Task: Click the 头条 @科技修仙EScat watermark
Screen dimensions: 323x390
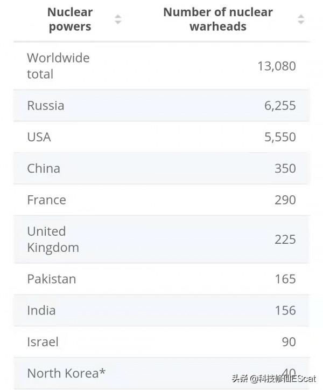Action: [273, 378]
